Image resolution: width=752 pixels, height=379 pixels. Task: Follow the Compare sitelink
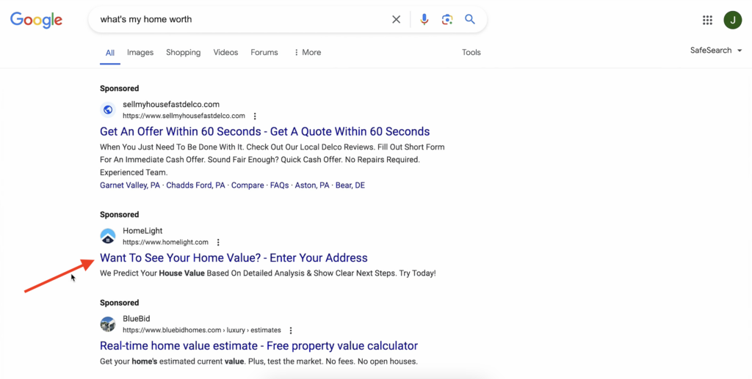247,185
